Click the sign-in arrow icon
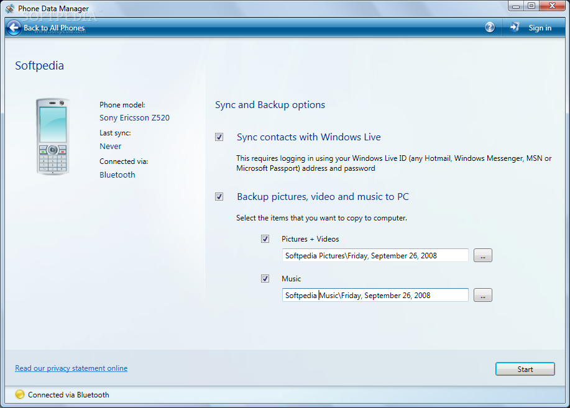 click(515, 27)
